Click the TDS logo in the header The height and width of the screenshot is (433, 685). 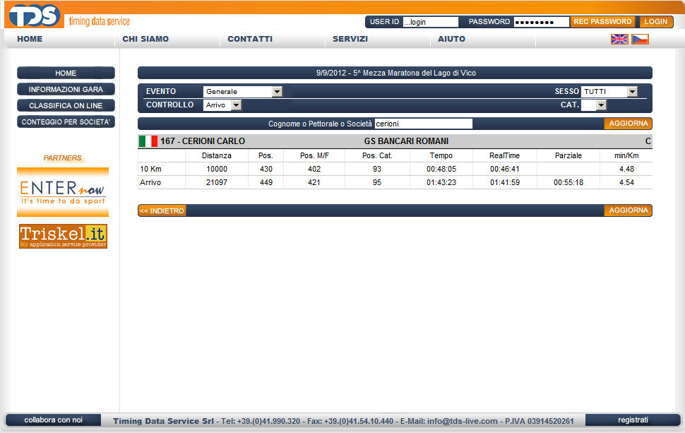(x=34, y=16)
